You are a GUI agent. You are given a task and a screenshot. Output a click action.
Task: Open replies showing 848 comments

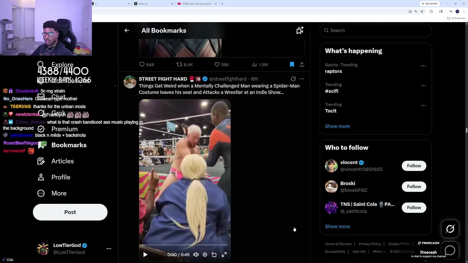(146, 64)
